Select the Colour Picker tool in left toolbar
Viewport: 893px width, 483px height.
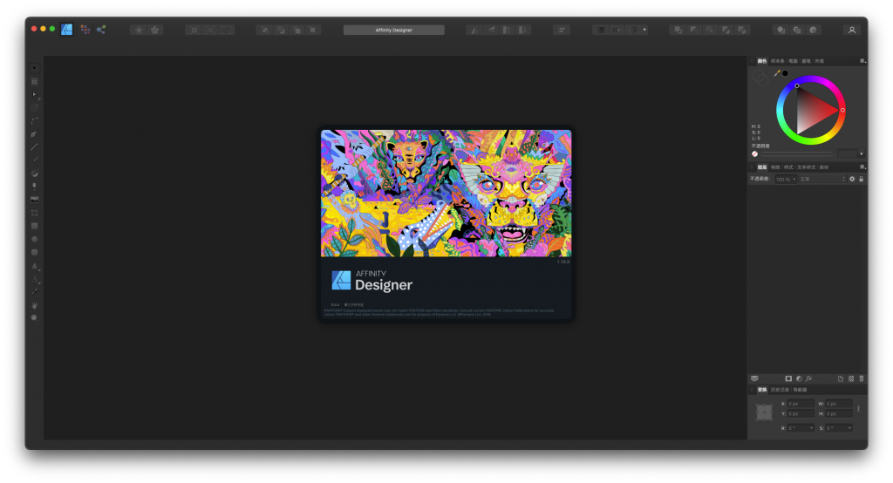(x=34, y=292)
